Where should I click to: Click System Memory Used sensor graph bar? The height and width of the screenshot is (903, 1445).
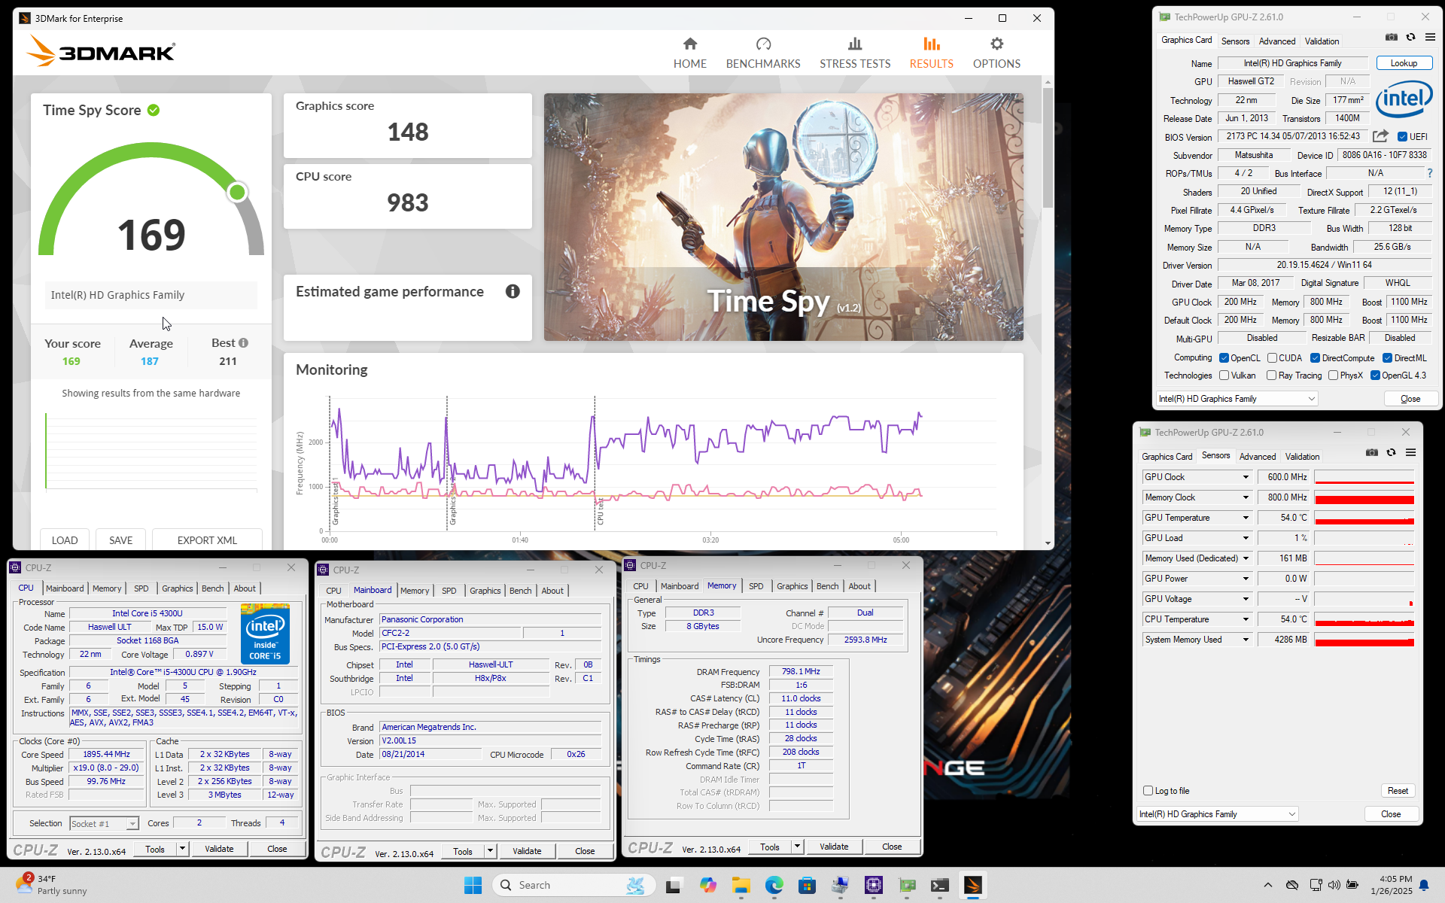point(1364,640)
